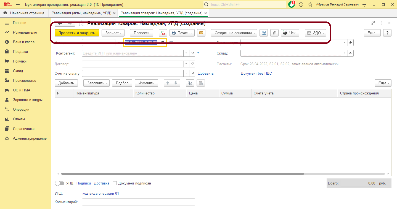Toggle the УПД switch

point(60,183)
